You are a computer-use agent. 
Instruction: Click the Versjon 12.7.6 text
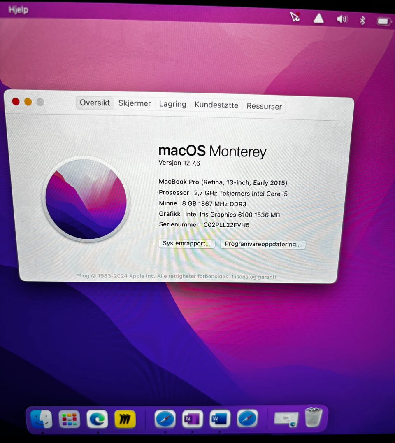(179, 163)
